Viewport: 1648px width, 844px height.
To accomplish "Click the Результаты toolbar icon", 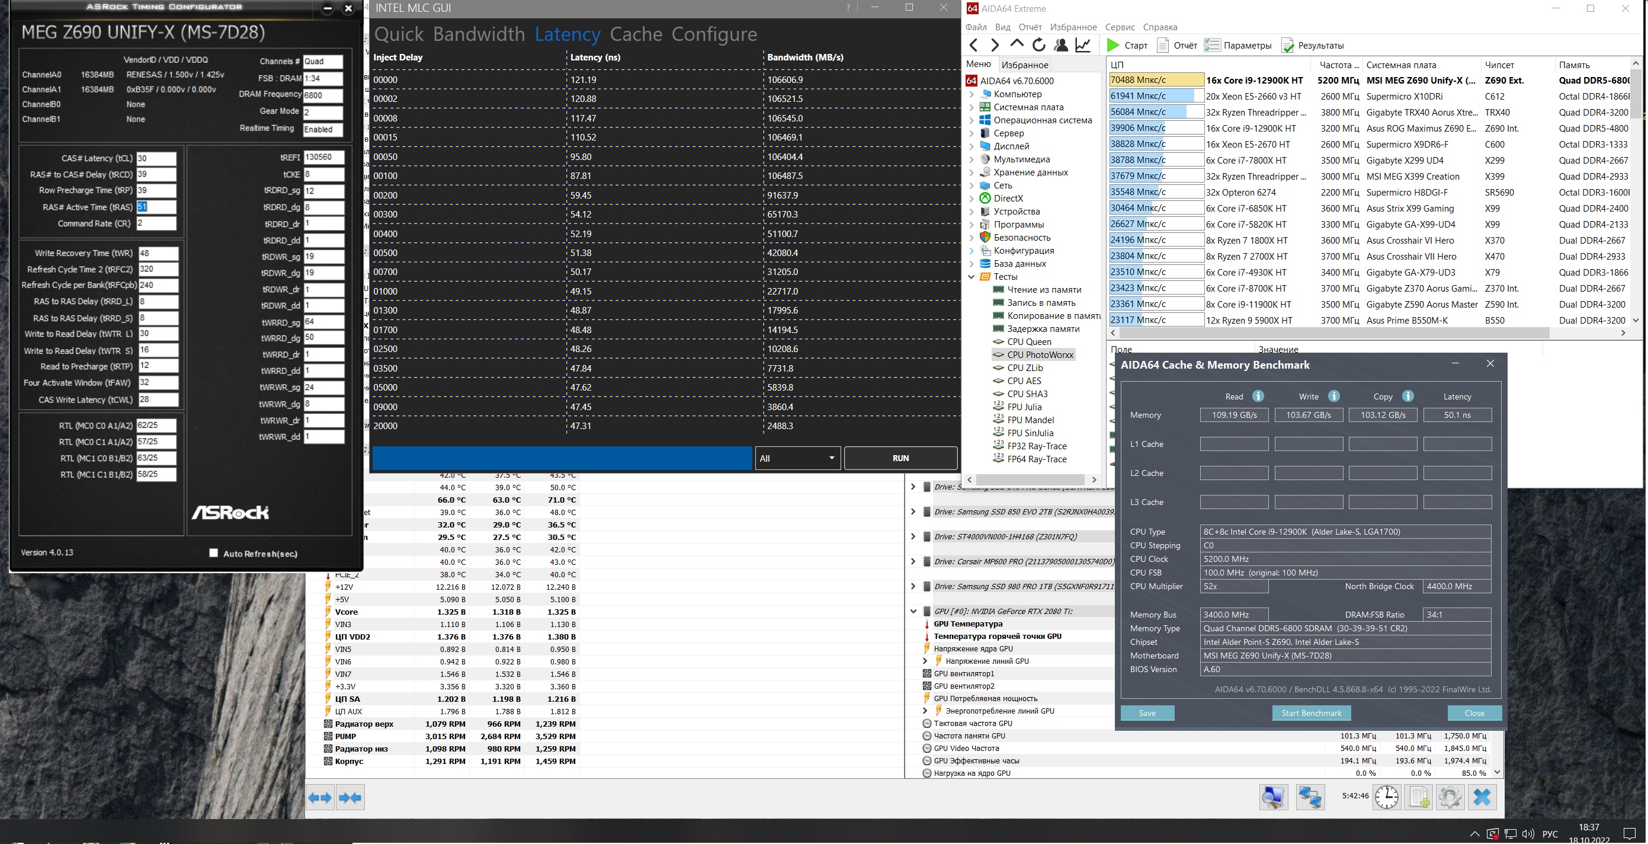I will click(x=1287, y=45).
